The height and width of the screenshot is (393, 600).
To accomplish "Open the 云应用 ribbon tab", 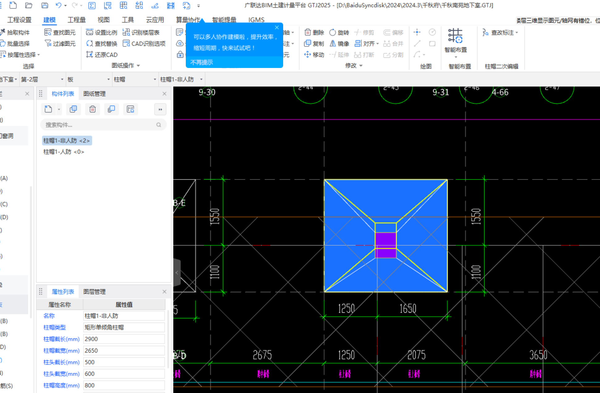I will (155, 20).
